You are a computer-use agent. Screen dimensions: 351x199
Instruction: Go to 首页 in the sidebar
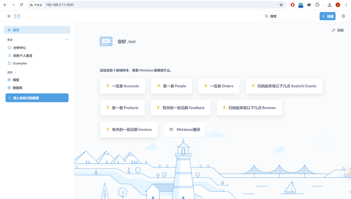point(37,30)
